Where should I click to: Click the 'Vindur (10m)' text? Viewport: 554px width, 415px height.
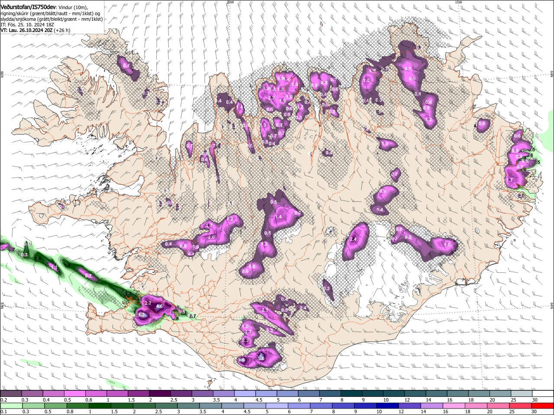[x=73, y=8]
